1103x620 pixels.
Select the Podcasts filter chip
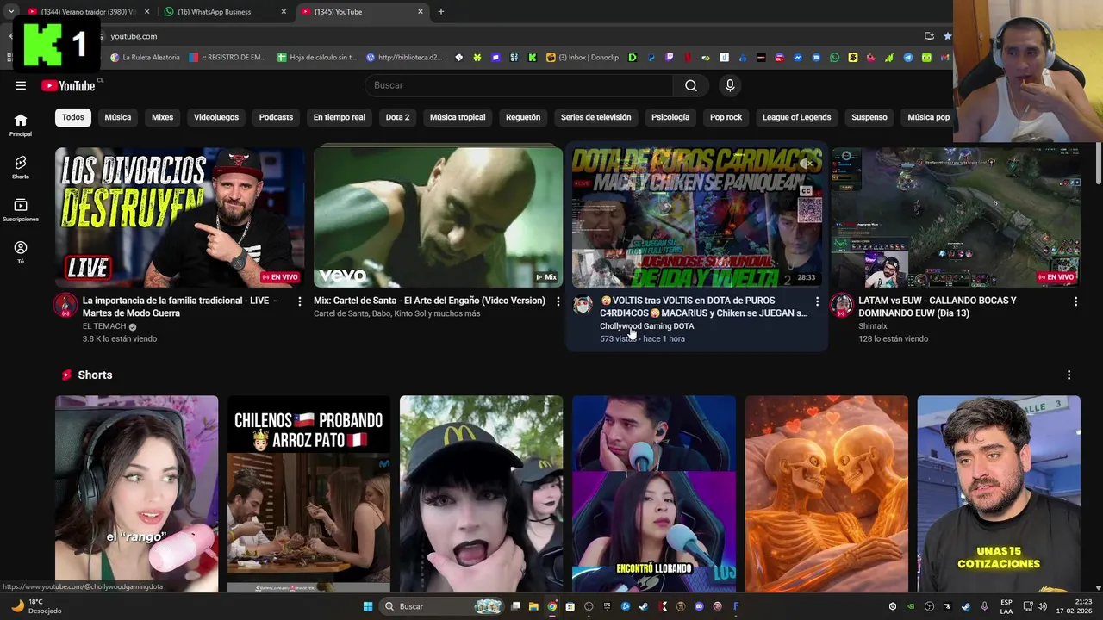(276, 117)
